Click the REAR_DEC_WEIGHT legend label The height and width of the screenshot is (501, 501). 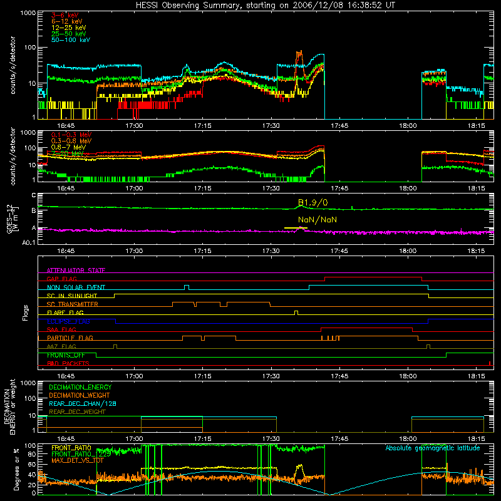pos(77,412)
